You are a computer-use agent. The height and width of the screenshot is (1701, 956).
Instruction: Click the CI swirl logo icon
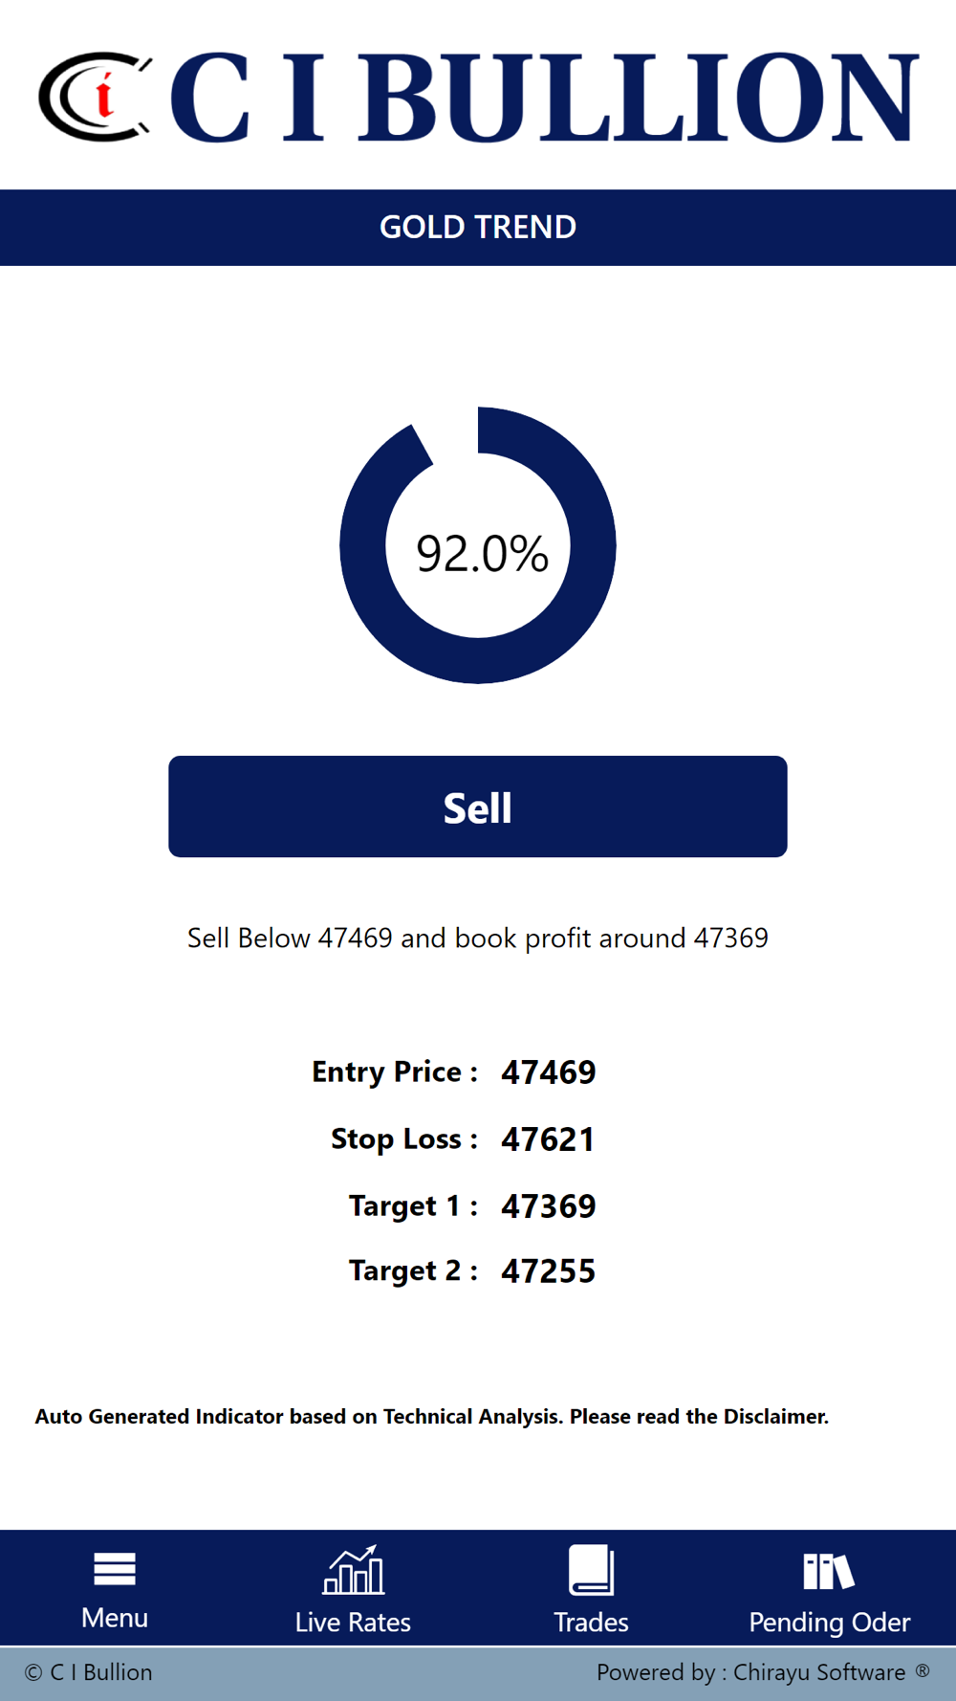pyautogui.click(x=95, y=97)
